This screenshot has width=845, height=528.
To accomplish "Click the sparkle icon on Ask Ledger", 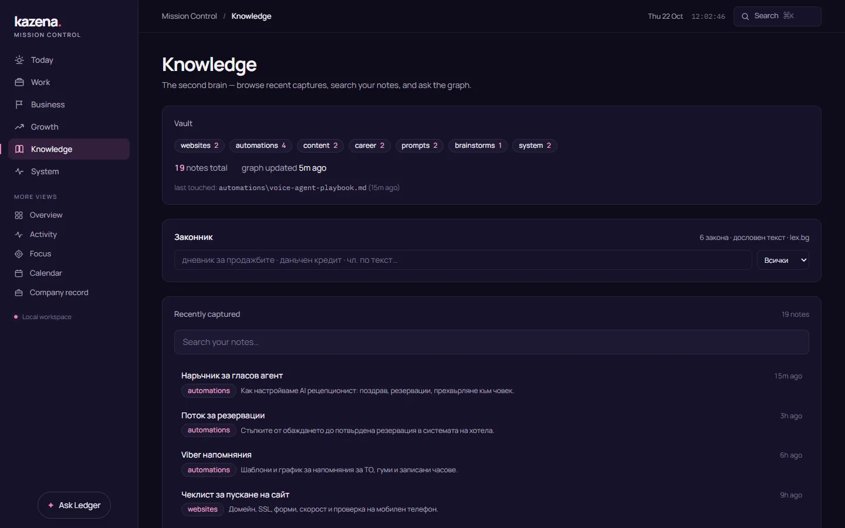I will point(51,505).
